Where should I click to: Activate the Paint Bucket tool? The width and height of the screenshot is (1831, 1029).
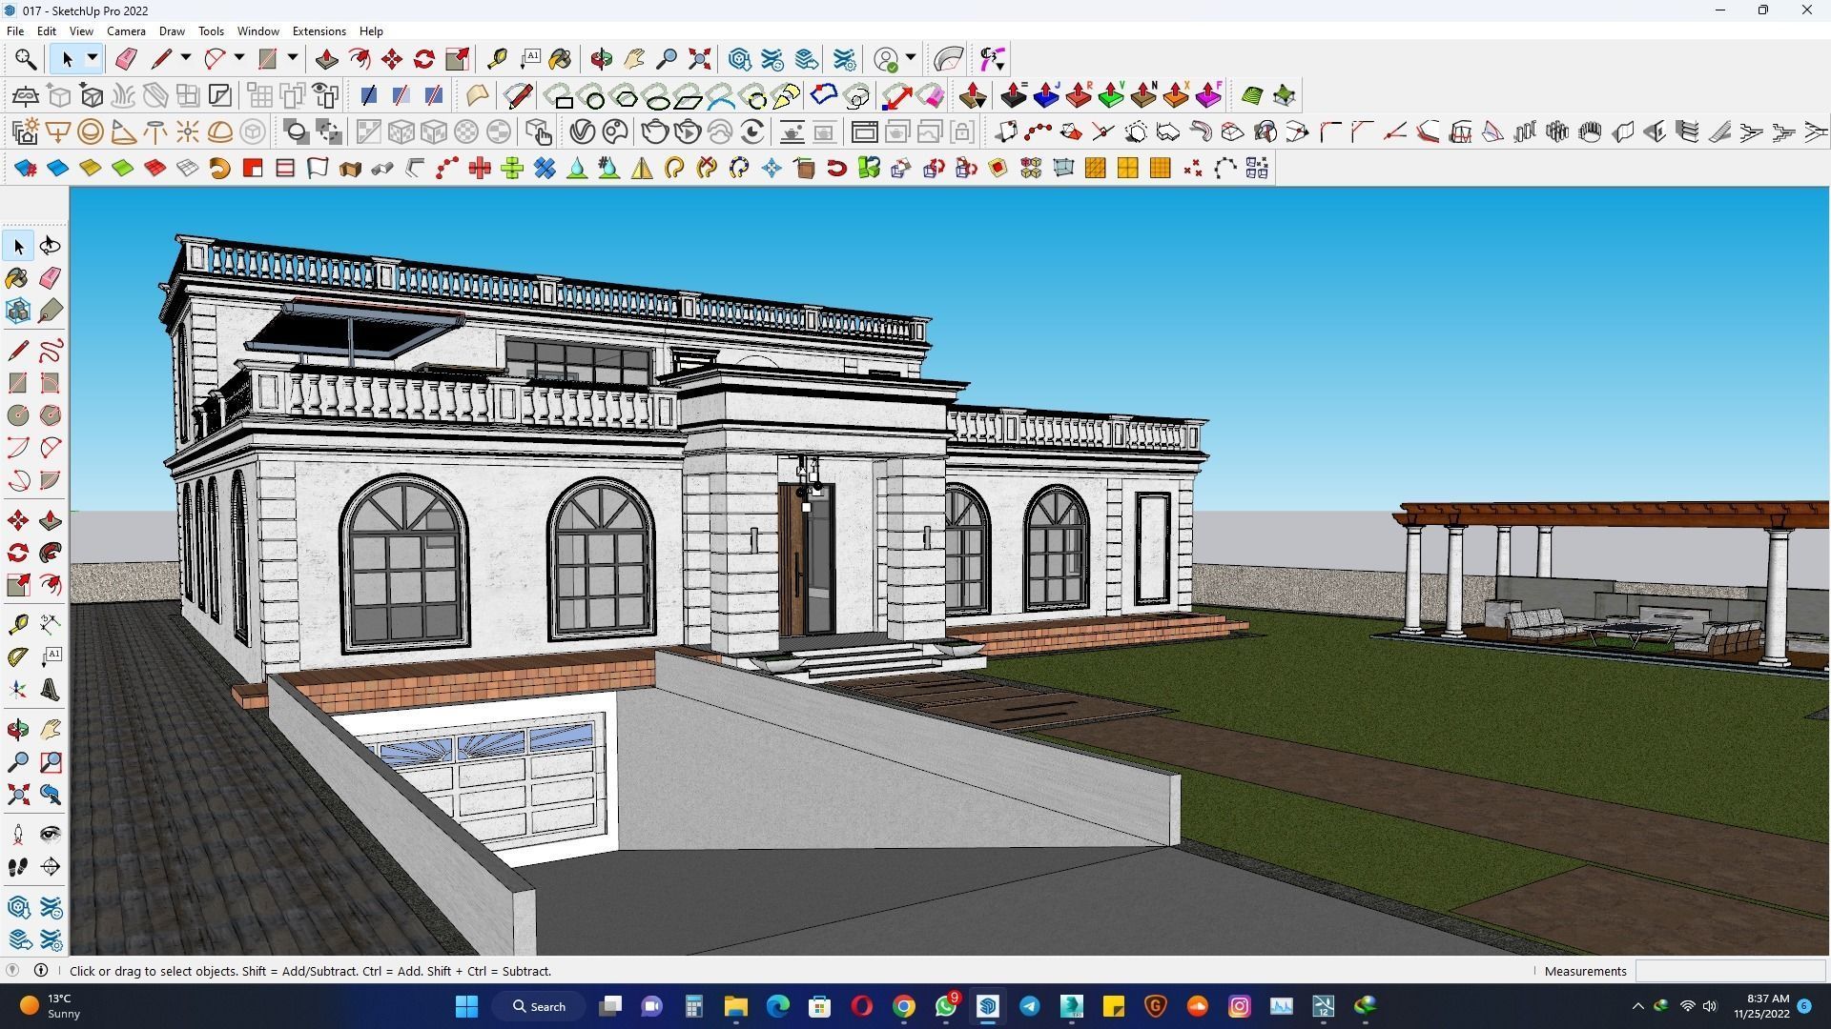point(560,58)
